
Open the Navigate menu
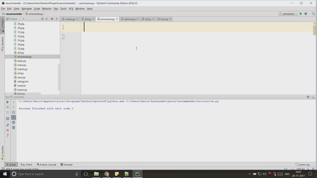27,9
